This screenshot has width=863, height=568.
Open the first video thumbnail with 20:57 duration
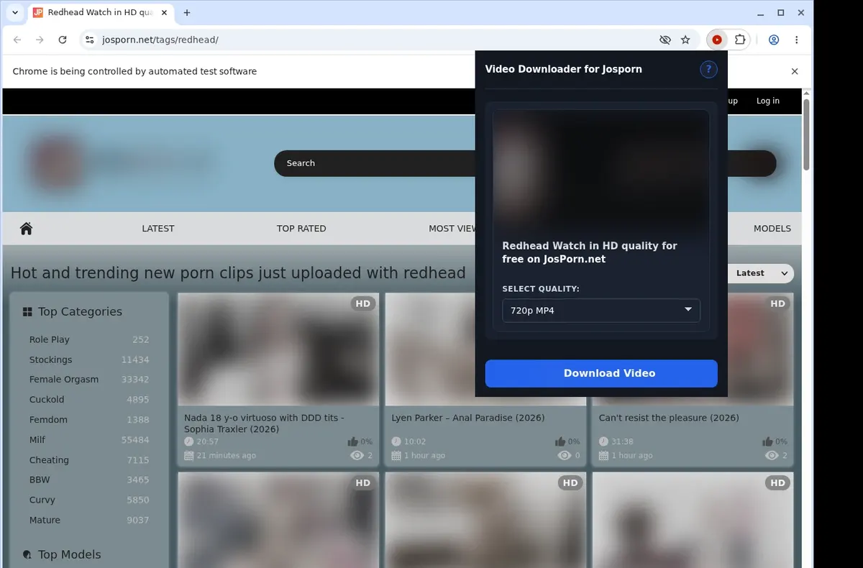278,349
